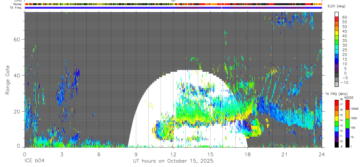Click the red 17–18 TX FRQ legend segment
This screenshot has width=362, height=167.
pyautogui.click(x=336, y=102)
